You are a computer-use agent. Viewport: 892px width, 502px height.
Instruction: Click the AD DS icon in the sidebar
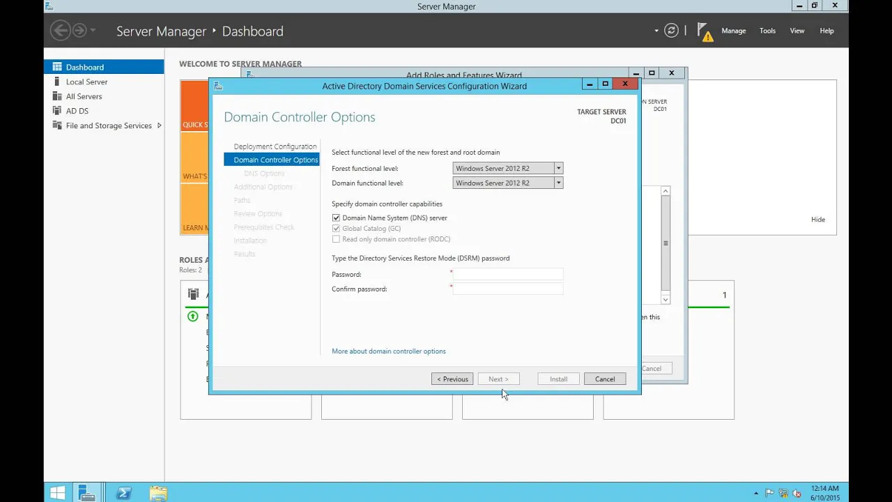click(58, 111)
